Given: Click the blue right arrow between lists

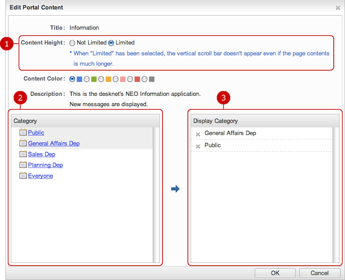Looking at the screenshot, I should click(175, 189).
